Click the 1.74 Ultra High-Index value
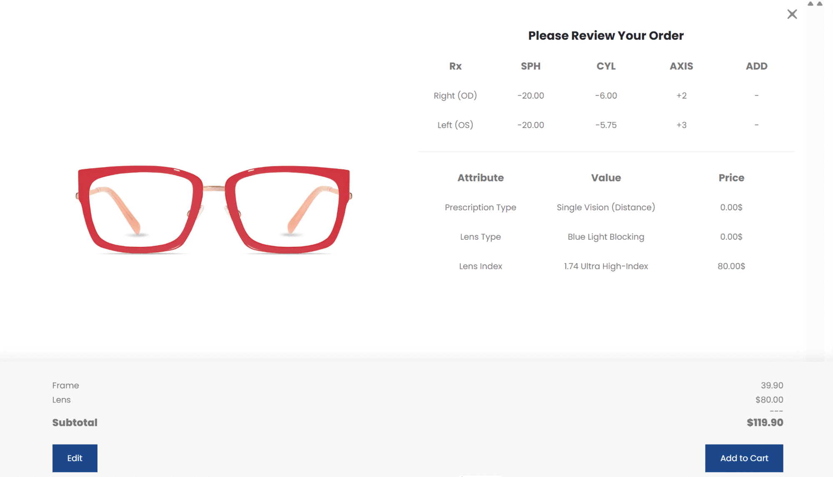833x477 pixels. [x=606, y=266]
